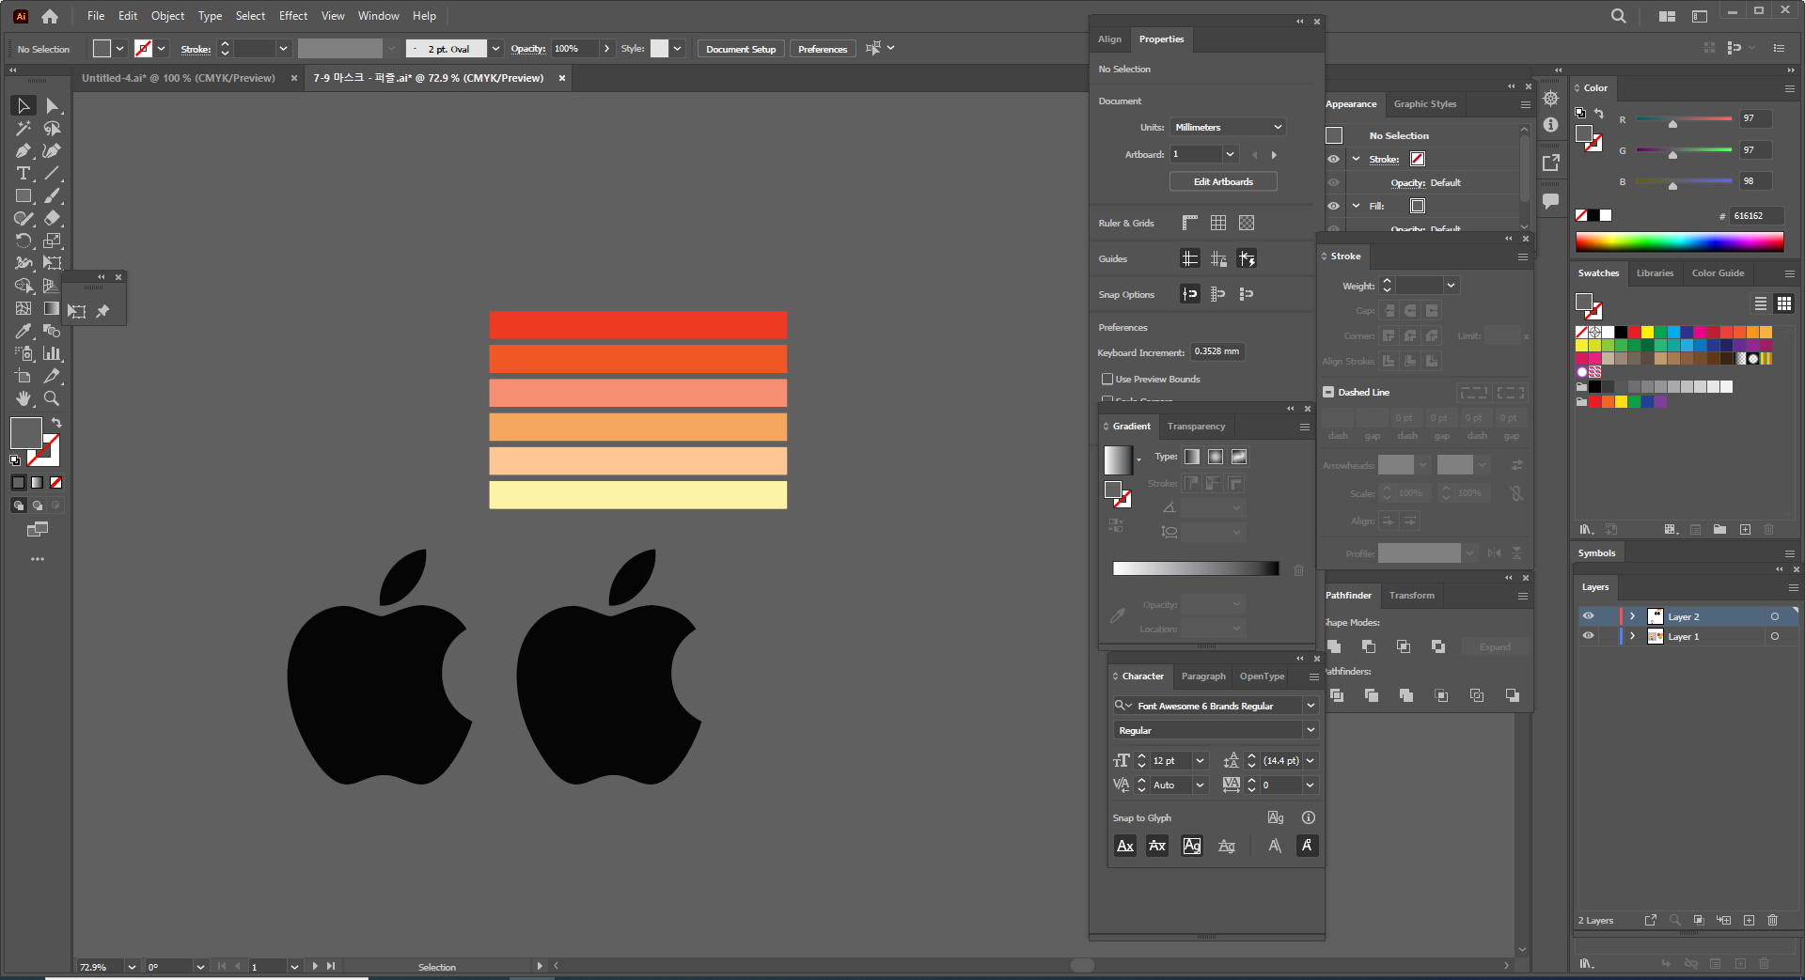Toggle visibility of Layer 1
Viewport: 1805px width, 980px height.
(1589, 636)
